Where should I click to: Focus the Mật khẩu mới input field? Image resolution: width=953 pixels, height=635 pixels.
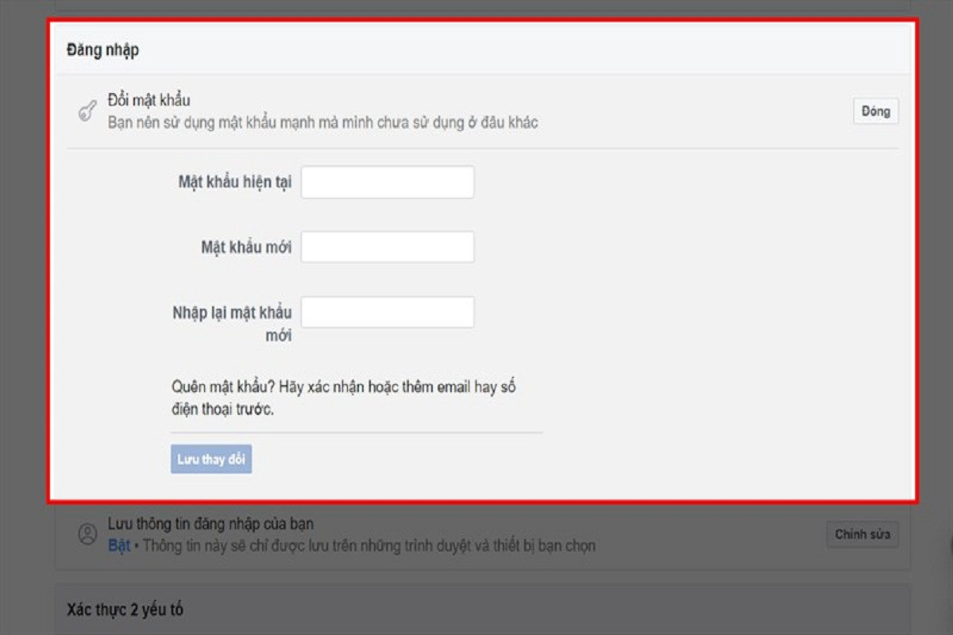click(x=388, y=247)
